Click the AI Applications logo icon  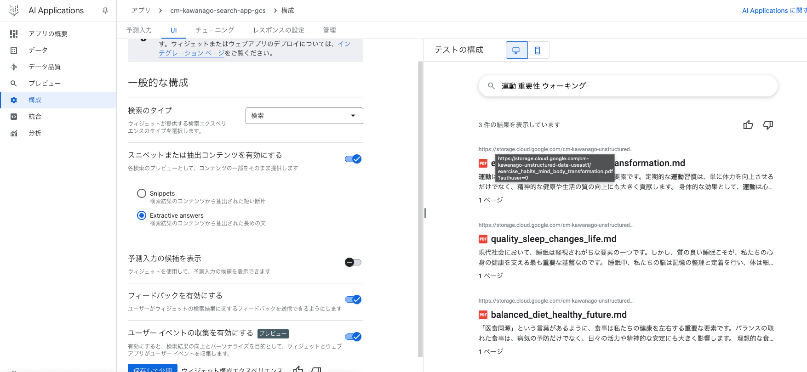pos(14,11)
